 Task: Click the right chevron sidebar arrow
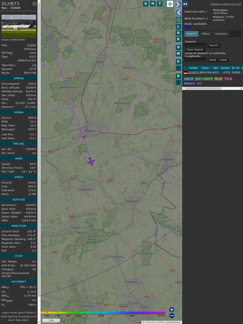[x=178, y=4]
